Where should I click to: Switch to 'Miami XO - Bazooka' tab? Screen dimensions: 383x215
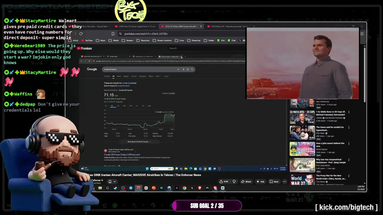[x=227, y=26]
